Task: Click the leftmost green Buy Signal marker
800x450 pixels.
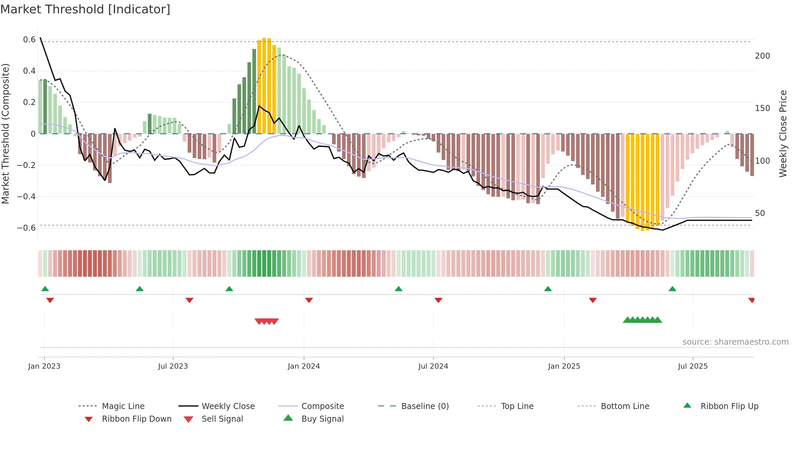Action: coord(627,320)
